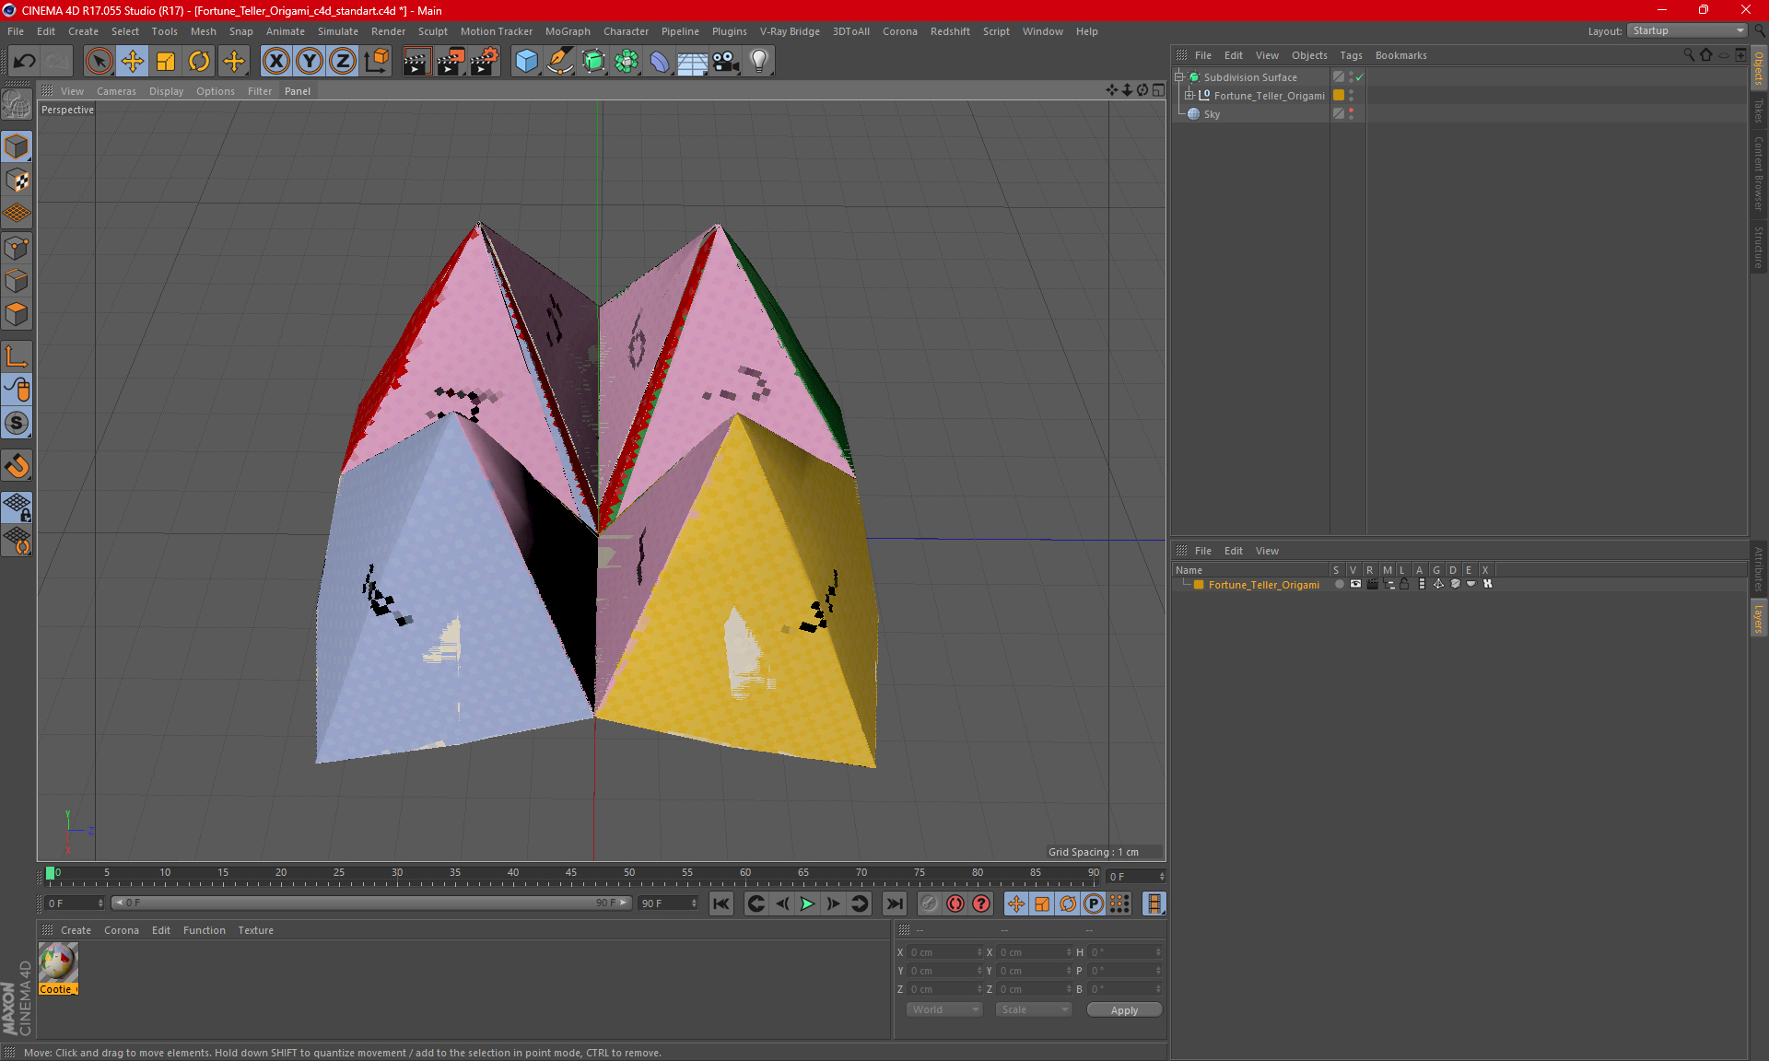The image size is (1769, 1061).
Task: Toggle Snap enable button
Action: tap(17, 466)
